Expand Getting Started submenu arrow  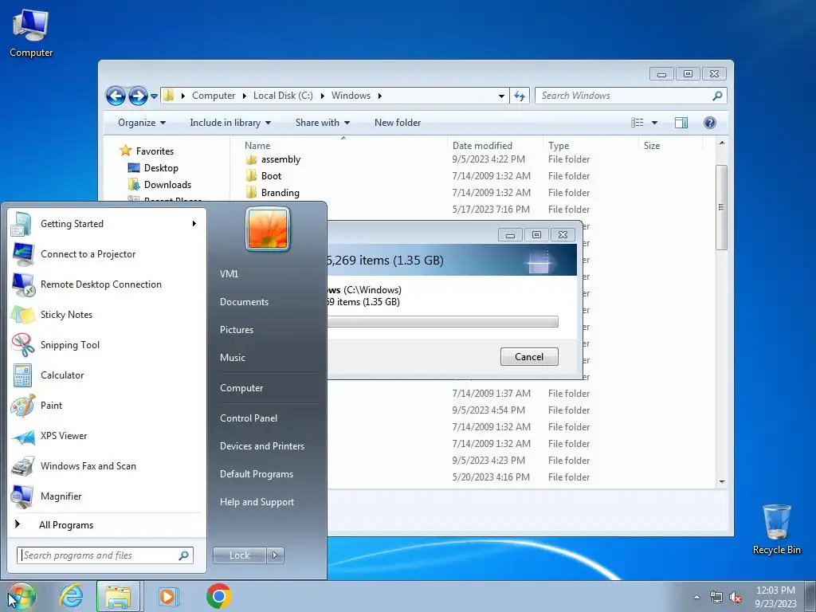[x=194, y=224]
